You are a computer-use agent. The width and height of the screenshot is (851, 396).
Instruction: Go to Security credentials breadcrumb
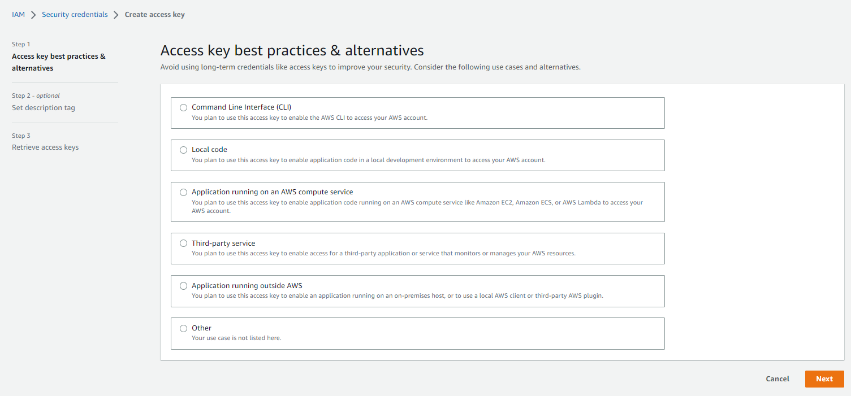click(75, 15)
